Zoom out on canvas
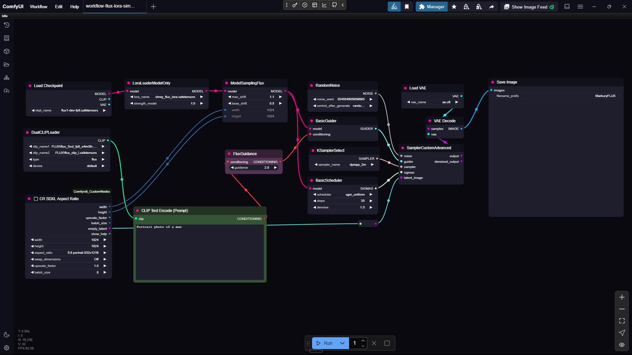The image size is (632, 355). click(x=622, y=309)
